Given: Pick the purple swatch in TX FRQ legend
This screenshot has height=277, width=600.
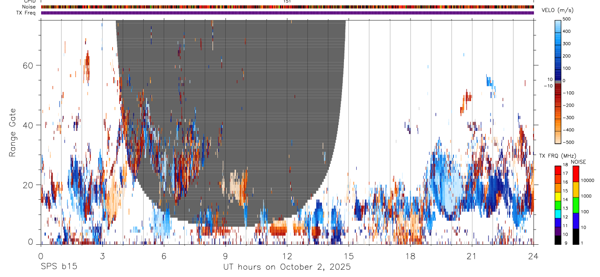Looking at the screenshot, I should (558, 231).
